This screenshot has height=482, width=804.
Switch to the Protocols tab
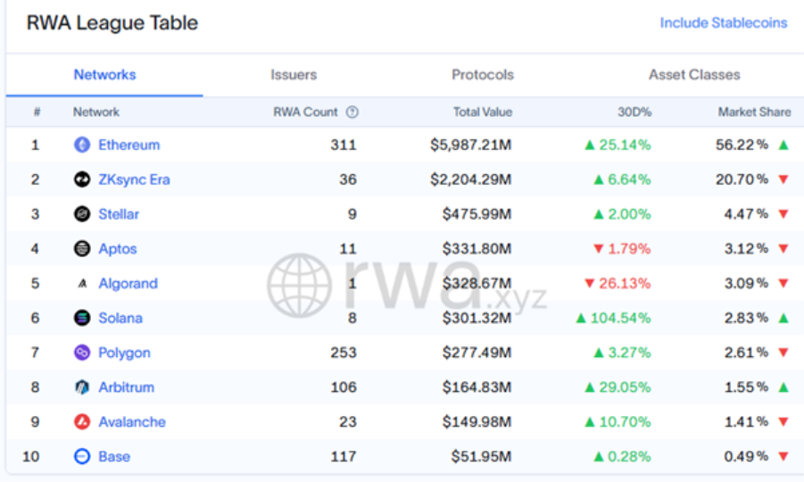(x=483, y=75)
